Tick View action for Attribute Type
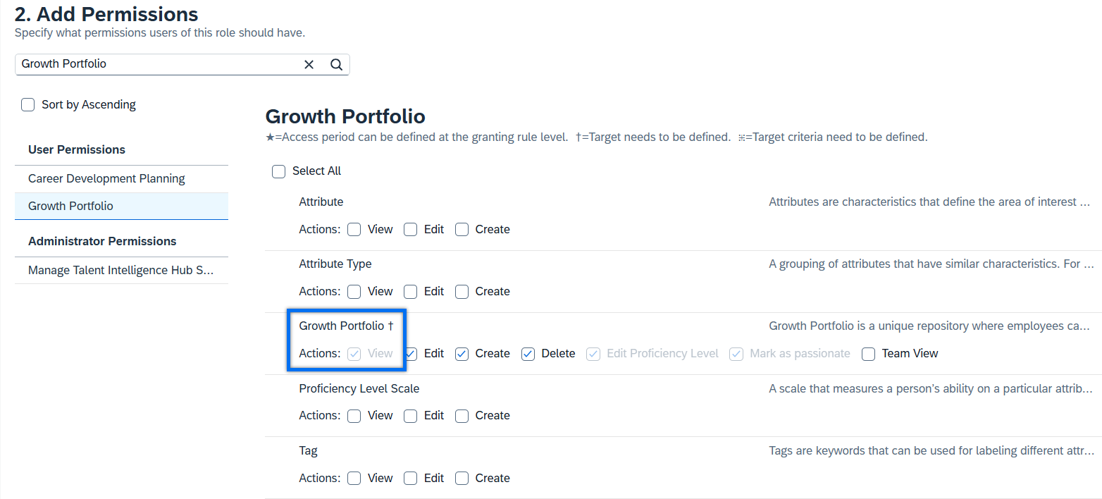This screenshot has height=499, width=1102. pyautogui.click(x=354, y=292)
